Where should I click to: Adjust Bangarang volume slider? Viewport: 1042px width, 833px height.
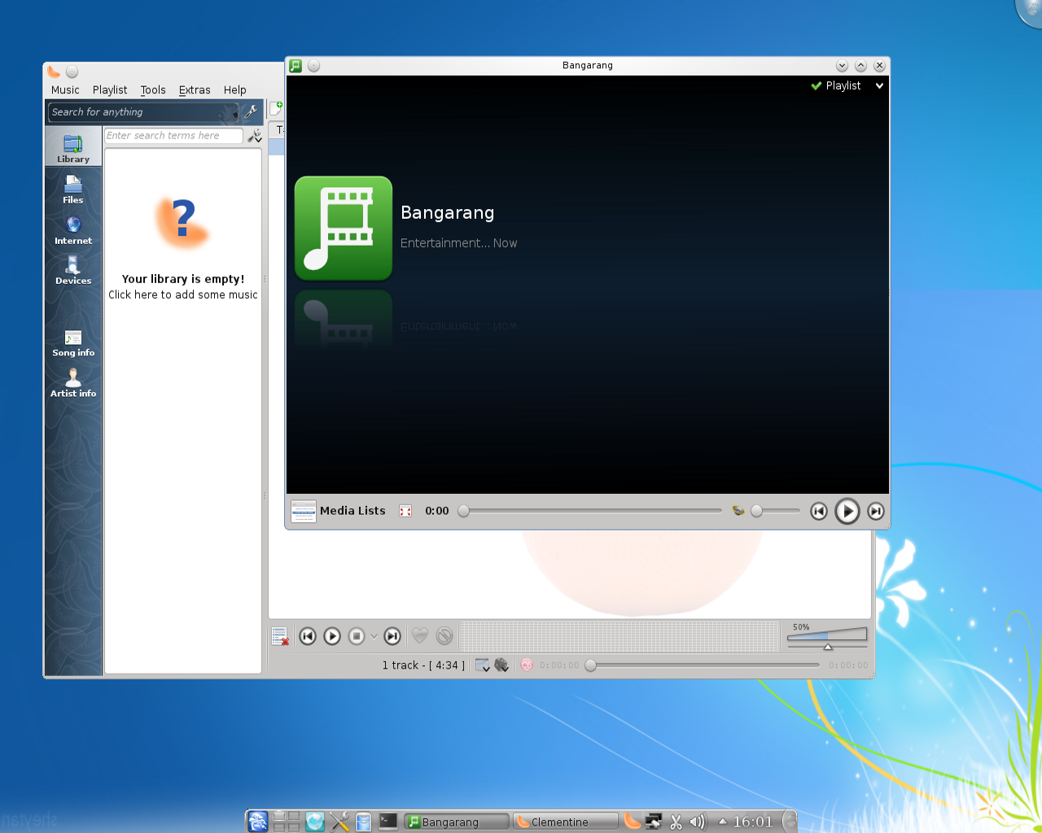click(776, 511)
